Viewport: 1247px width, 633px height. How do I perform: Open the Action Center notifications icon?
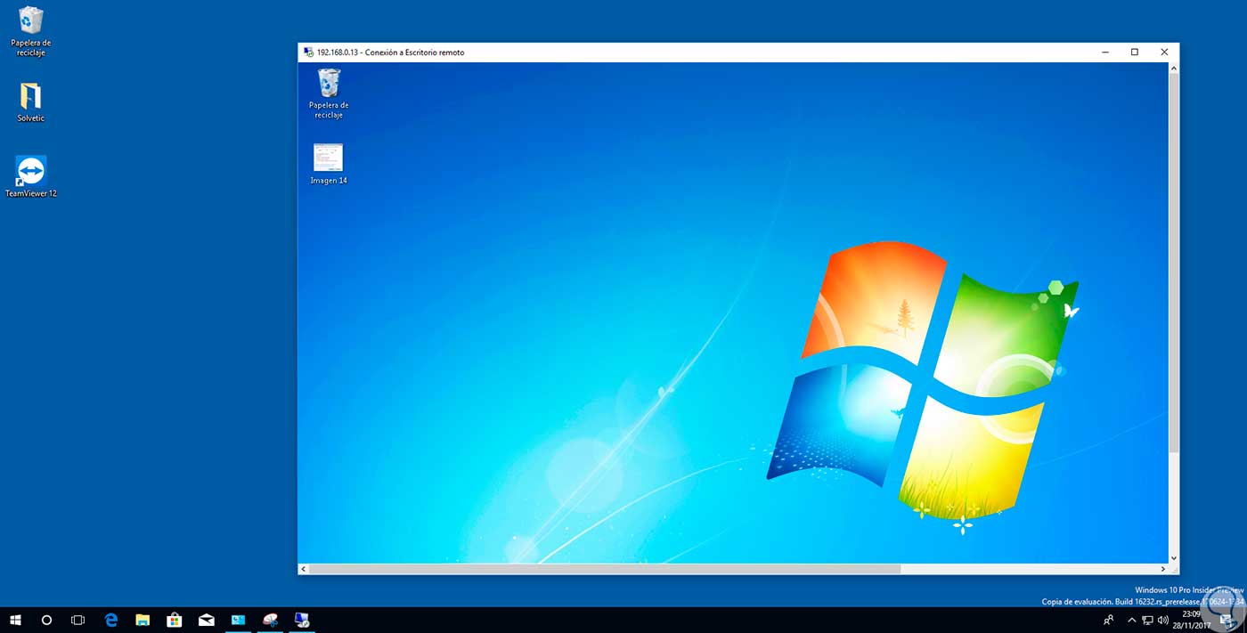click(1227, 620)
